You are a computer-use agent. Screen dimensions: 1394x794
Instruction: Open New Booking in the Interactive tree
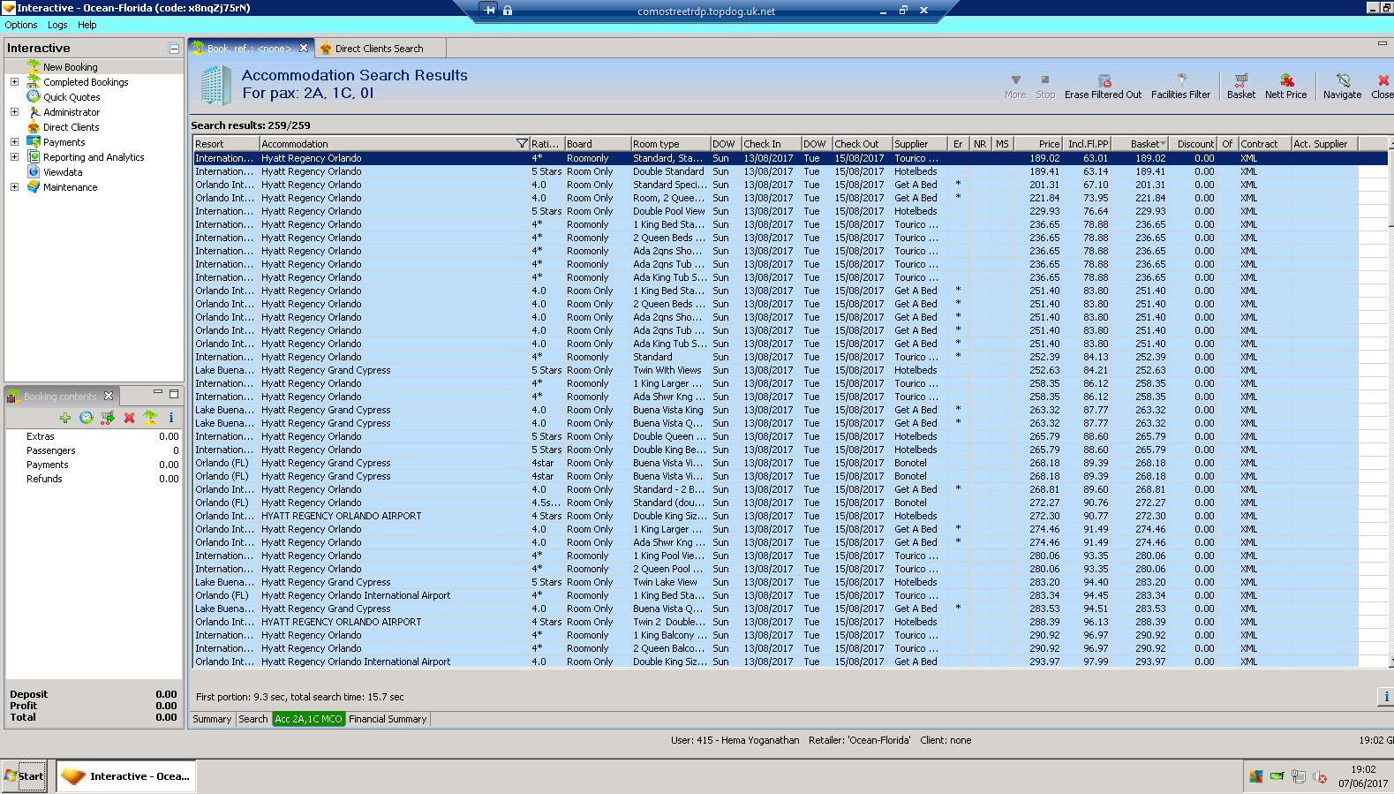pyautogui.click(x=71, y=67)
